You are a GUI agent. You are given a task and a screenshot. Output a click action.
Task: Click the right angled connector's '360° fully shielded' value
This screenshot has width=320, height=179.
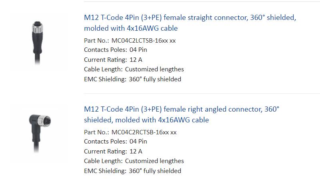point(155,171)
